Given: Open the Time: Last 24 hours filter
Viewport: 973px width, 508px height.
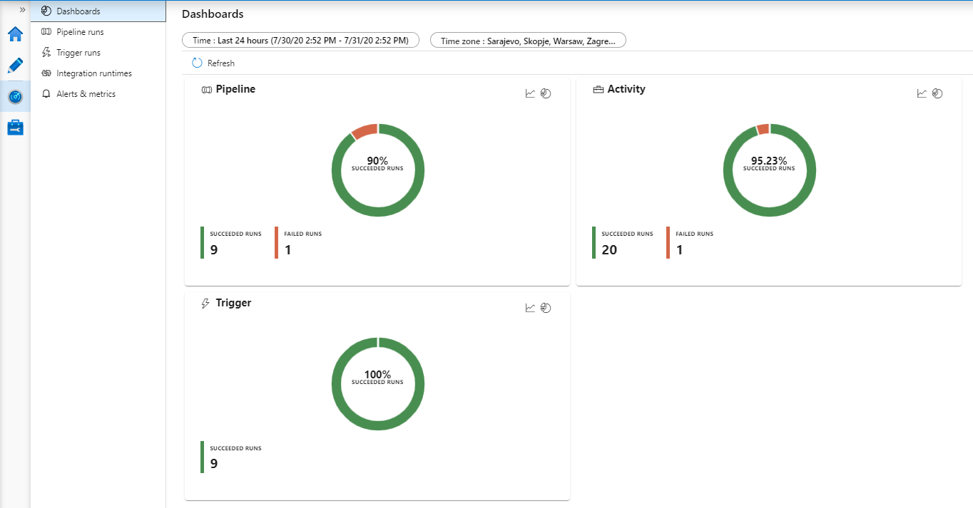Looking at the screenshot, I should click(300, 41).
